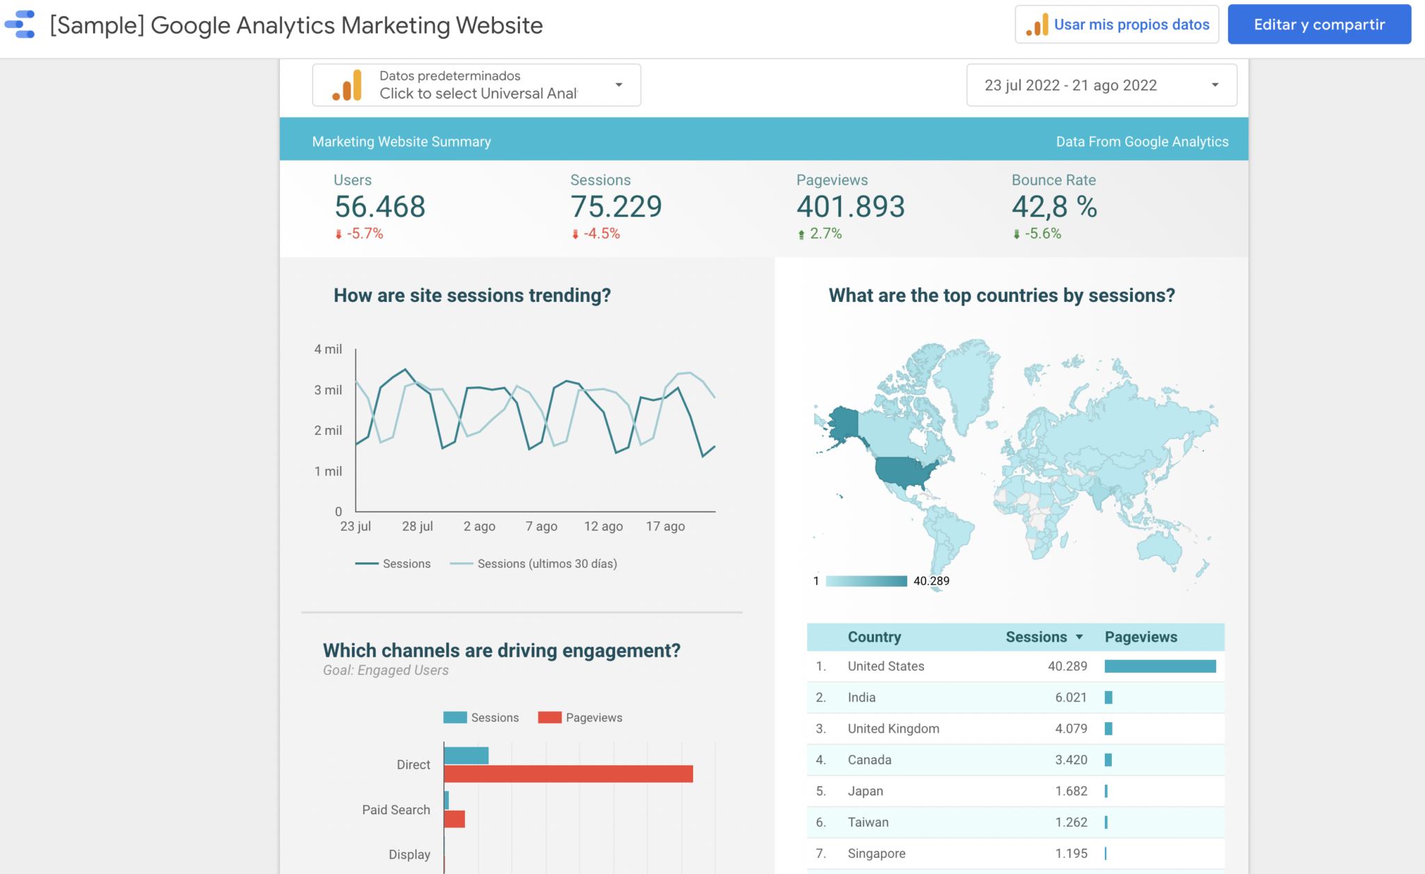Image resolution: width=1425 pixels, height=874 pixels.
Task: Click the green down arrow under Bounce Rate
Action: click(x=1017, y=235)
